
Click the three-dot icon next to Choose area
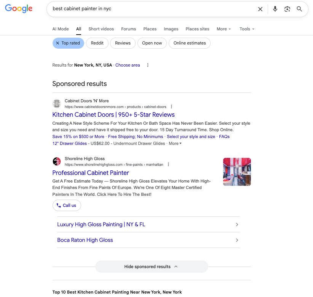click(148, 65)
